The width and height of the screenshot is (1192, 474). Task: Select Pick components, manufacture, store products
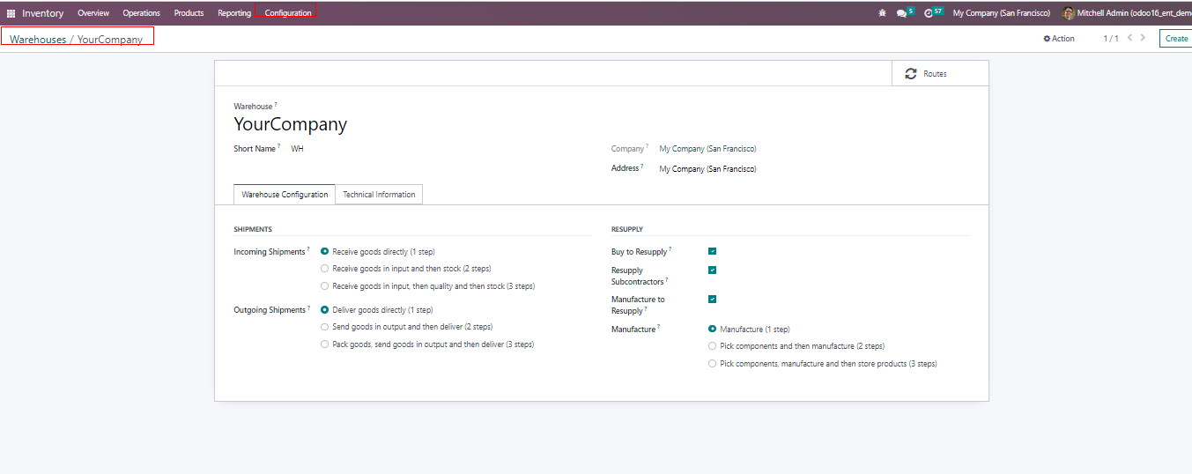712,364
